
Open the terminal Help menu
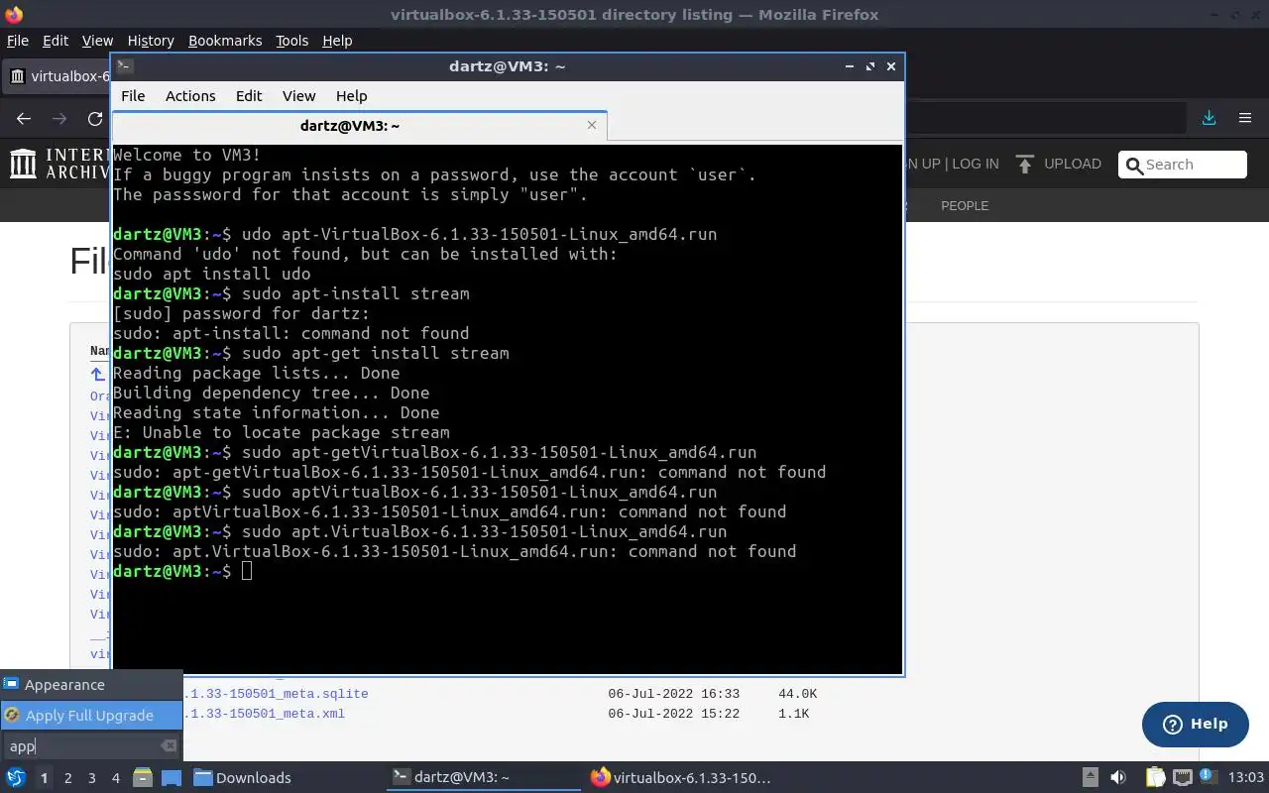click(351, 96)
